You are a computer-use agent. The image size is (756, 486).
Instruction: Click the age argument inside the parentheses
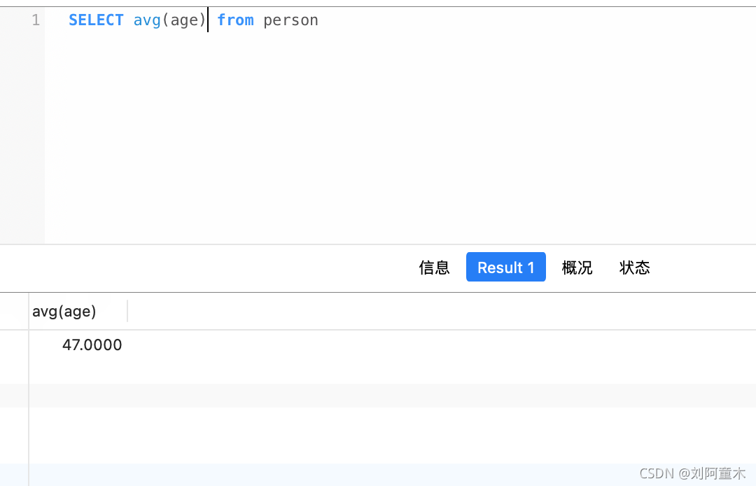(x=184, y=20)
